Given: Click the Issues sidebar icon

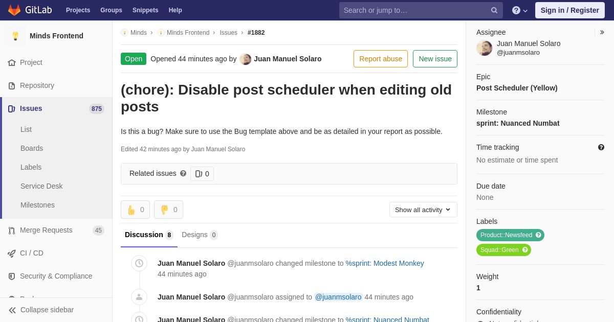Looking at the screenshot, I should (12, 108).
